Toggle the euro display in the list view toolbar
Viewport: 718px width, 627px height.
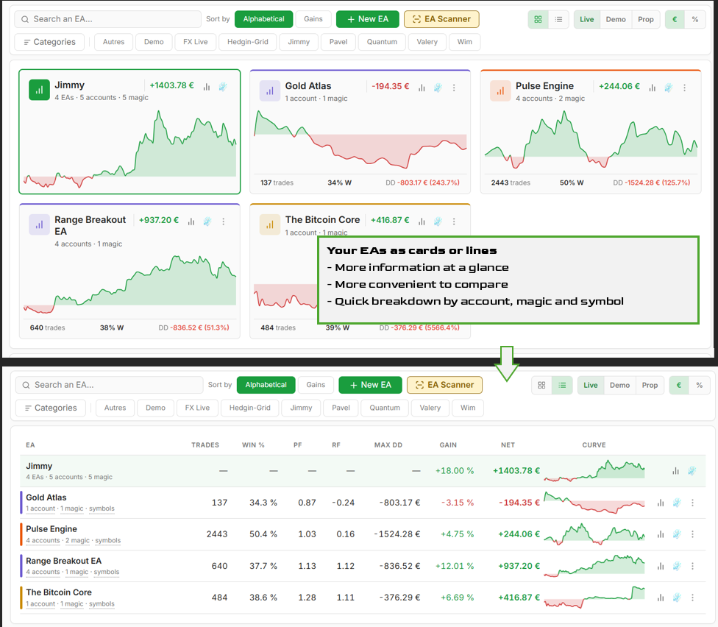tap(679, 385)
